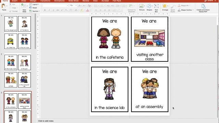Click Create and Share Adobe PDF
The height and width of the screenshot is (123, 219).
point(203,8)
